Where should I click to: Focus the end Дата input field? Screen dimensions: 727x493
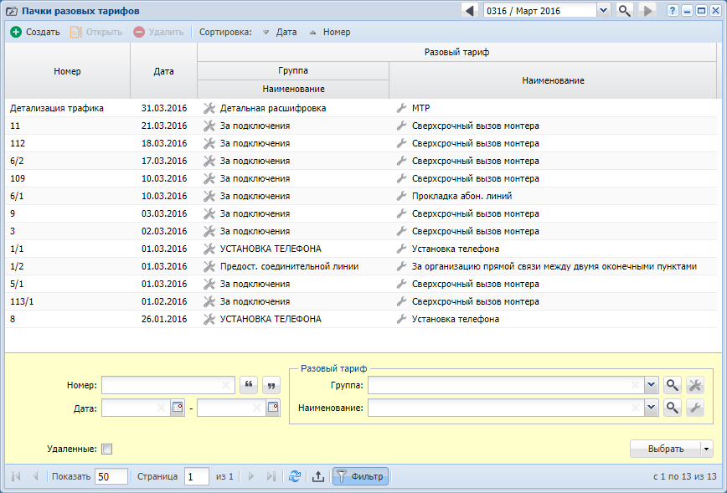(231, 408)
